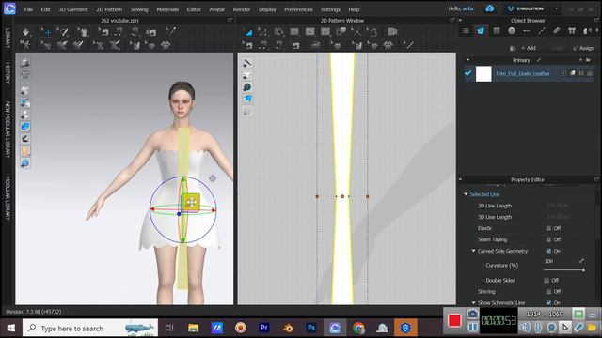Open the 3D Garment menu
The width and height of the screenshot is (602, 338).
click(73, 9)
